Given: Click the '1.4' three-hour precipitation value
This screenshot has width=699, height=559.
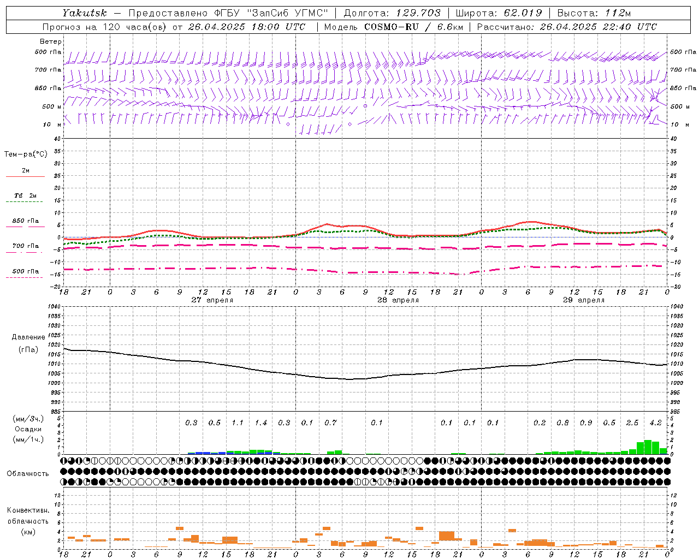Looking at the screenshot, I should pyautogui.click(x=261, y=423).
